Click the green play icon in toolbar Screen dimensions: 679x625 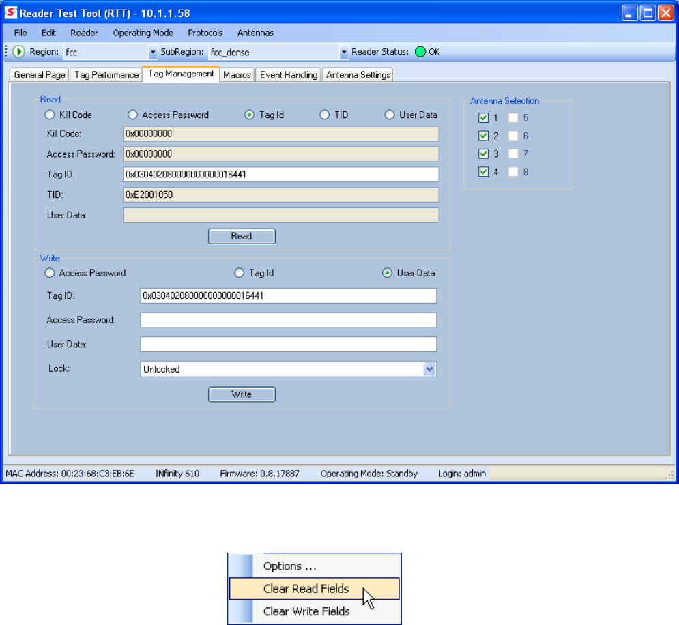click(19, 52)
